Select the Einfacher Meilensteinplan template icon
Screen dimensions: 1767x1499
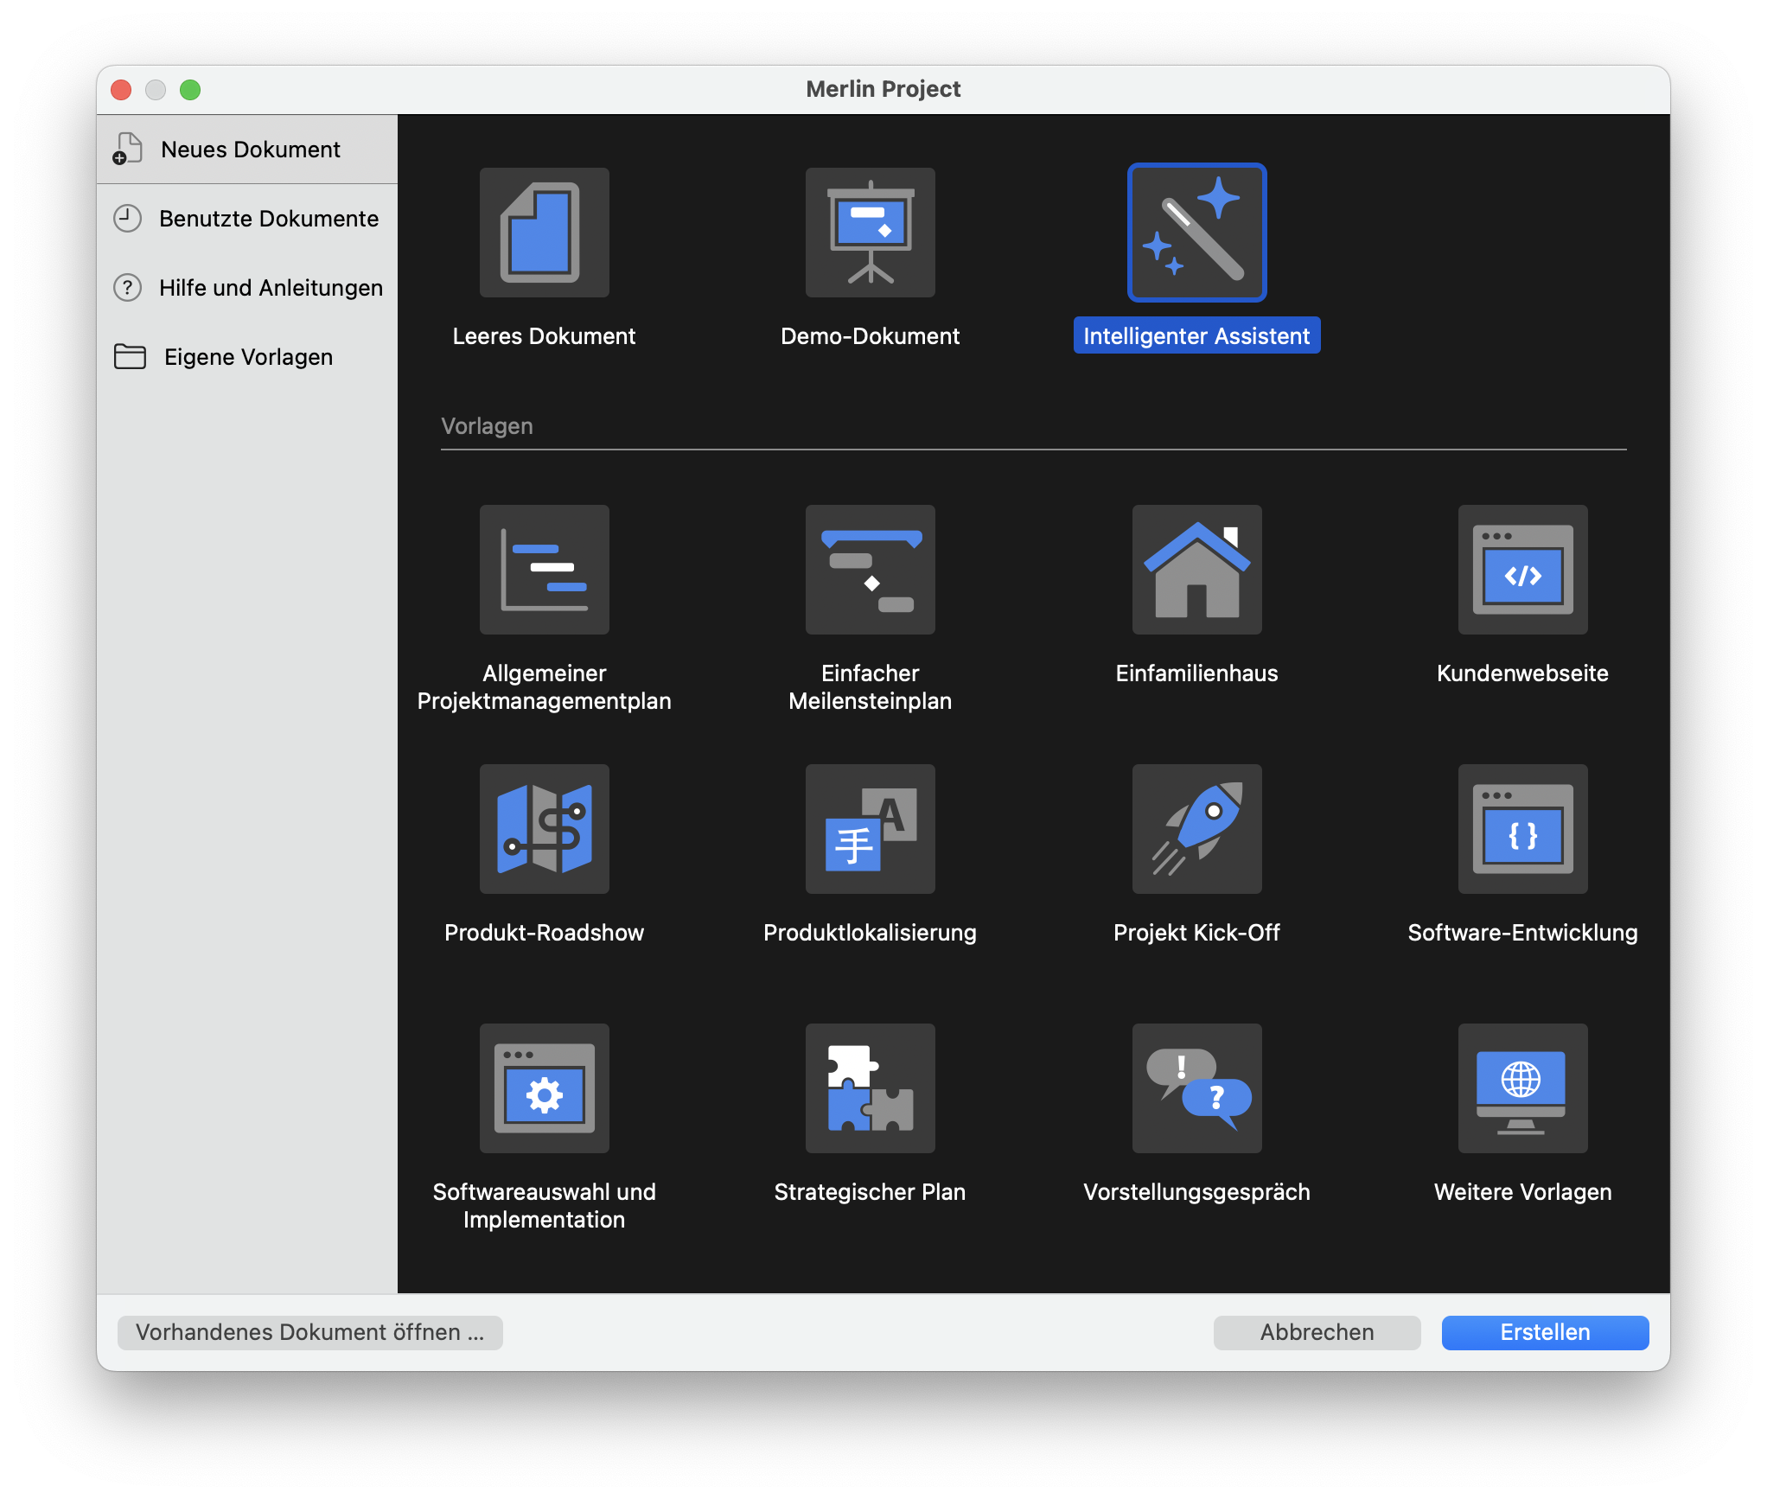[x=870, y=570]
